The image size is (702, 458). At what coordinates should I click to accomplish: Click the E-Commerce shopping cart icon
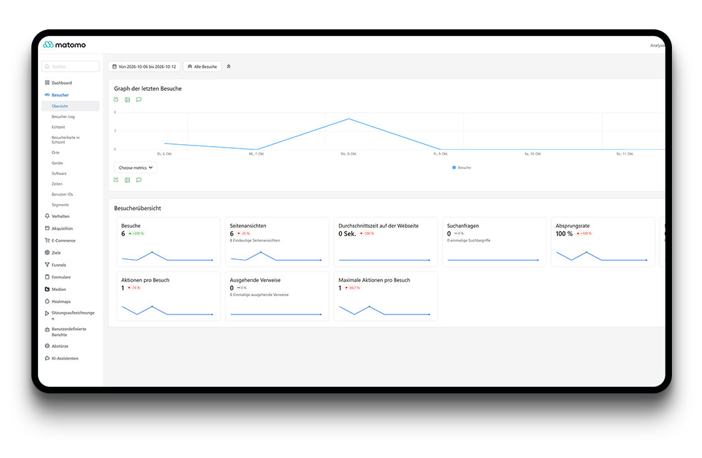point(47,240)
